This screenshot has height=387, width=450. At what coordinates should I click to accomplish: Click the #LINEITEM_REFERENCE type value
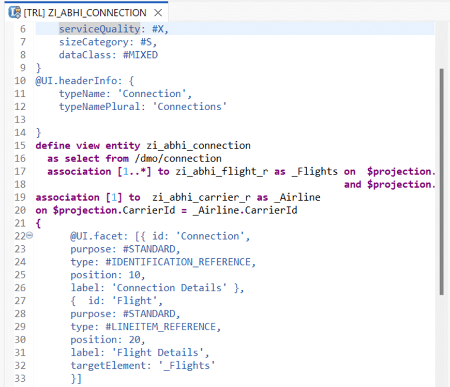coord(160,326)
